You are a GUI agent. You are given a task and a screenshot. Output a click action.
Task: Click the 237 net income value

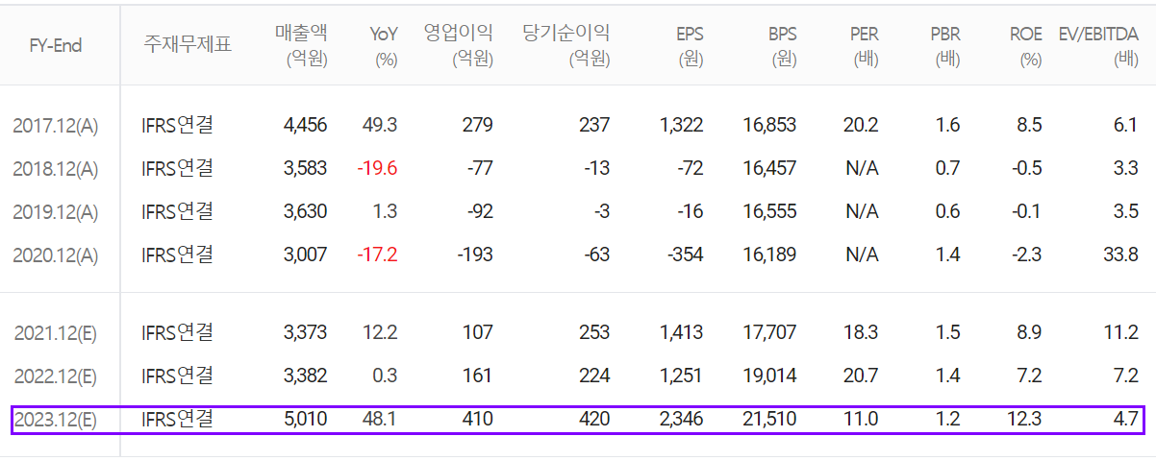594,125
